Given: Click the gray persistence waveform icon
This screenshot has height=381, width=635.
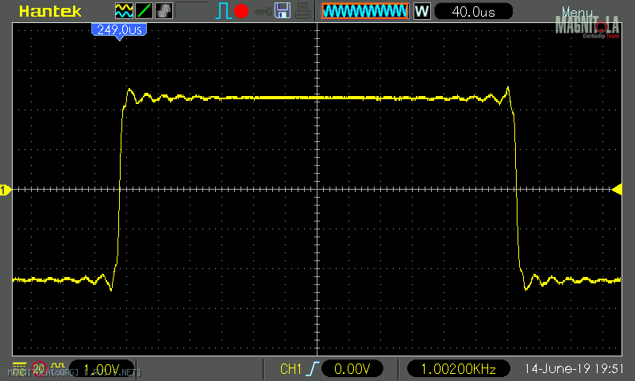Looking at the screenshot, I should pyautogui.click(x=164, y=11).
